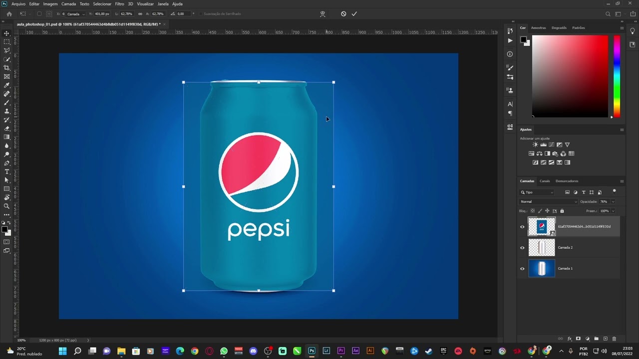The width and height of the screenshot is (639, 359).
Task: Toggle the aspect ratio link between width and height
Action: [140, 14]
